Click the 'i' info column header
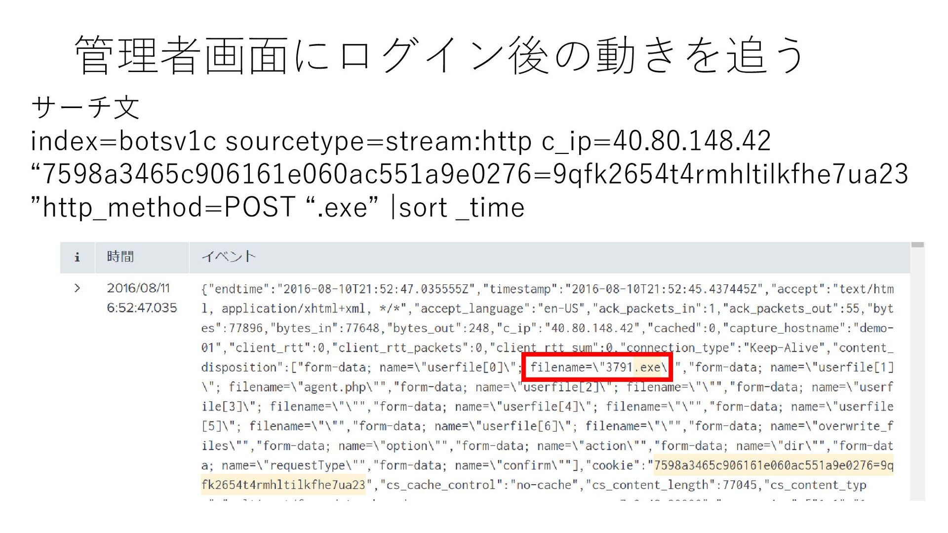Image resolution: width=948 pixels, height=533 pixels. [x=77, y=257]
